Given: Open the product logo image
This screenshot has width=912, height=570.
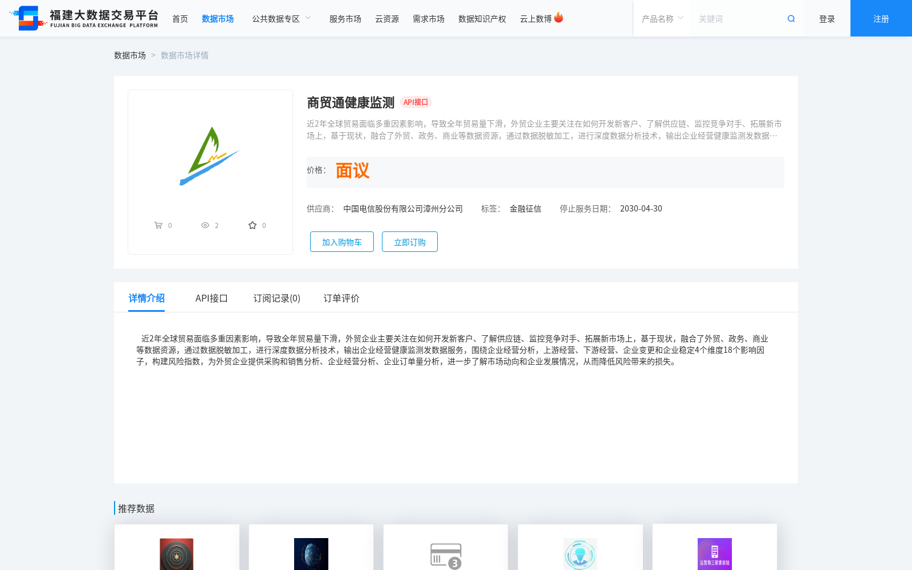Looking at the screenshot, I should [x=210, y=156].
